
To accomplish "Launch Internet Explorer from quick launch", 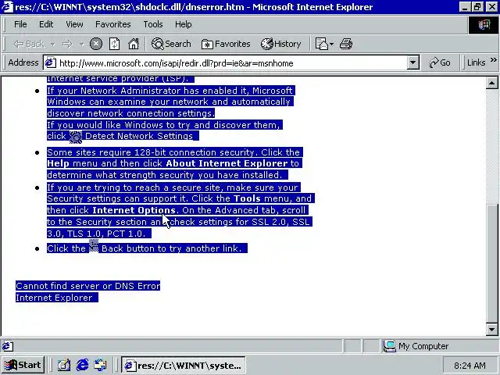I will coord(82,365).
